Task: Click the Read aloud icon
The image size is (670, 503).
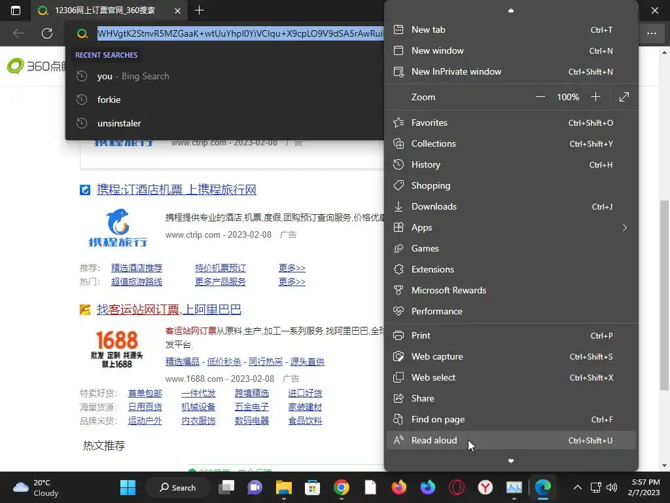Action: click(398, 440)
